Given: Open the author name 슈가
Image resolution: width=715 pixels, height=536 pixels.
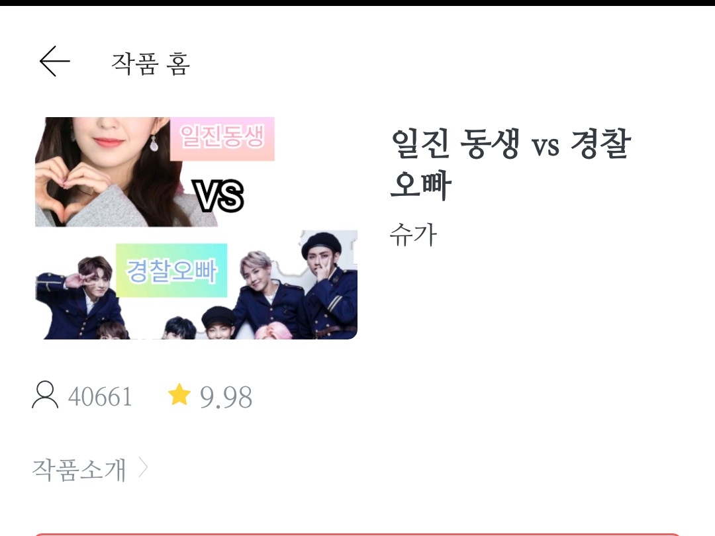Looking at the screenshot, I should point(413,235).
